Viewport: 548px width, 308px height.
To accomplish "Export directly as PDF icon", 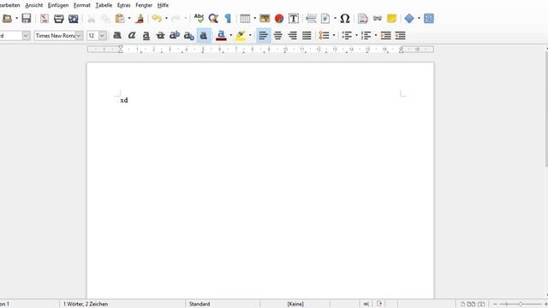I will click(45, 19).
